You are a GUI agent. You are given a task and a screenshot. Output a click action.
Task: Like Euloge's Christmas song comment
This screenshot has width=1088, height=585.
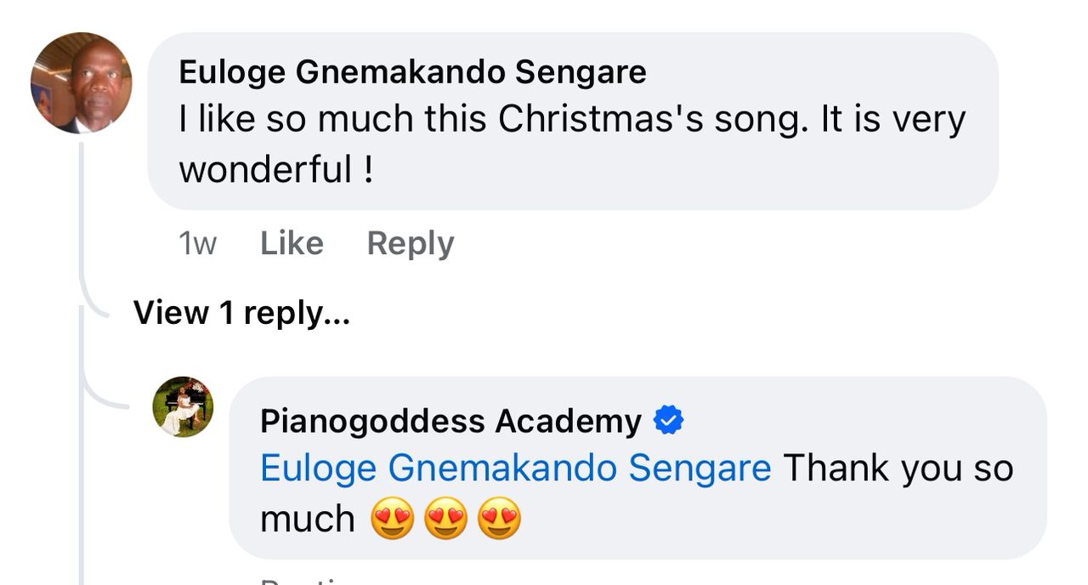(x=292, y=244)
